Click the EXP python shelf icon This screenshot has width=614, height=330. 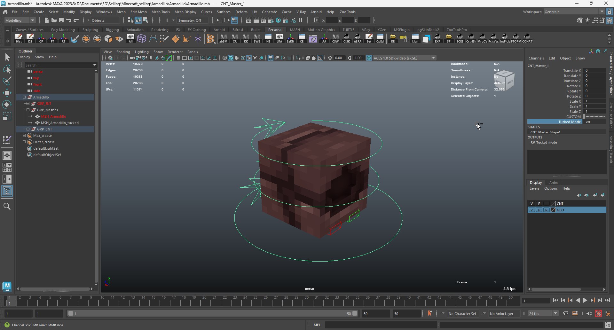[x=437, y=38]
